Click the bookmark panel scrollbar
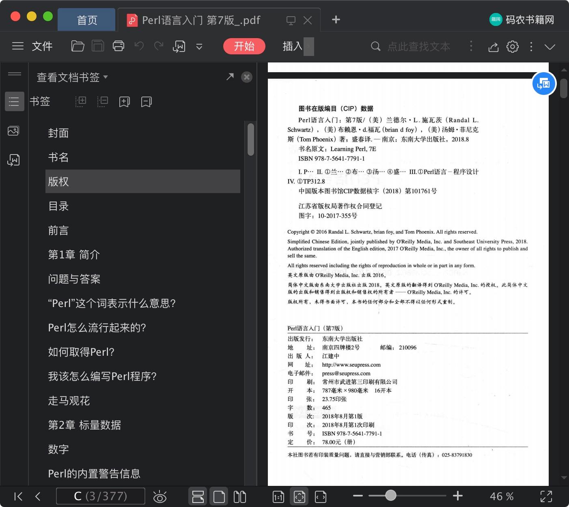Image resolution: width=569 pixels, height=507 pixels. pos(251,139)
